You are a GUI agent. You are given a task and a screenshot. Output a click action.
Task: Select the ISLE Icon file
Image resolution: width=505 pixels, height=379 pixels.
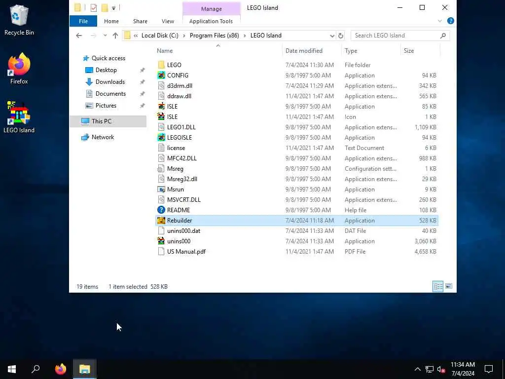coord(161,116)
